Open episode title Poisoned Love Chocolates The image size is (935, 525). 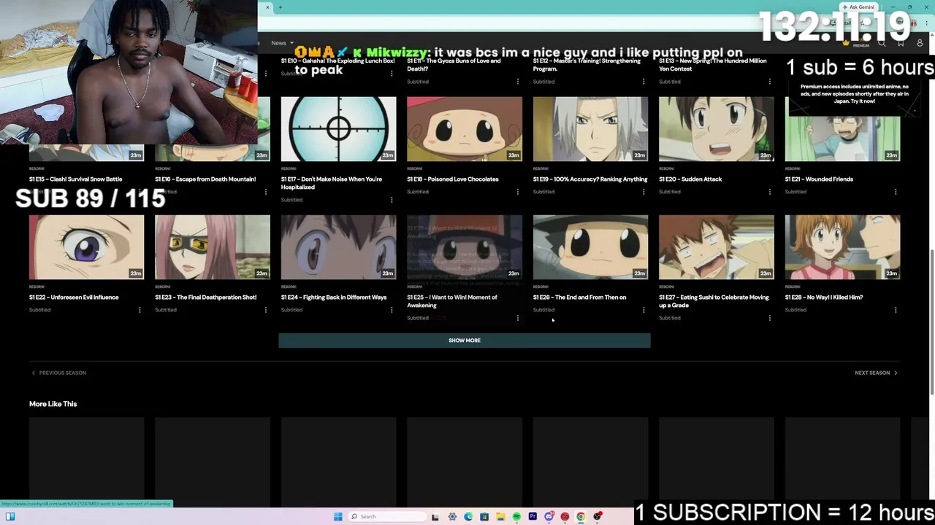pyautogui.click(x=453, y=179)
